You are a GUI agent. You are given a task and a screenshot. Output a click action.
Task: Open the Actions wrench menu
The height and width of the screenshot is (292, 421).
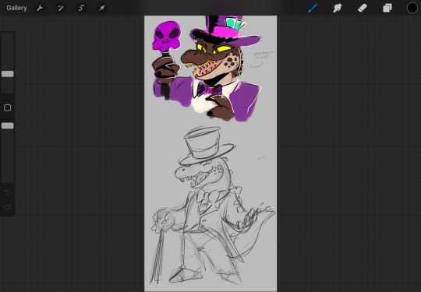(40, 8)
